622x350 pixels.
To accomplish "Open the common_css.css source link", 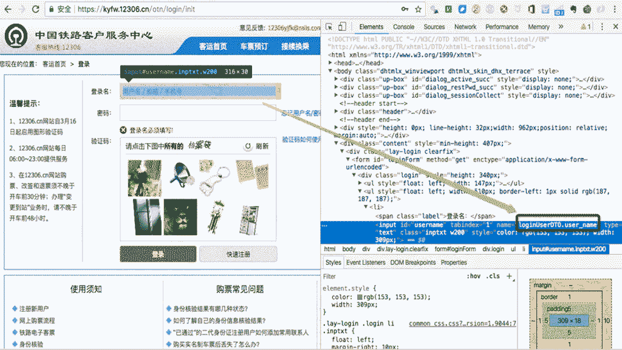I will (x=462, y=323).
